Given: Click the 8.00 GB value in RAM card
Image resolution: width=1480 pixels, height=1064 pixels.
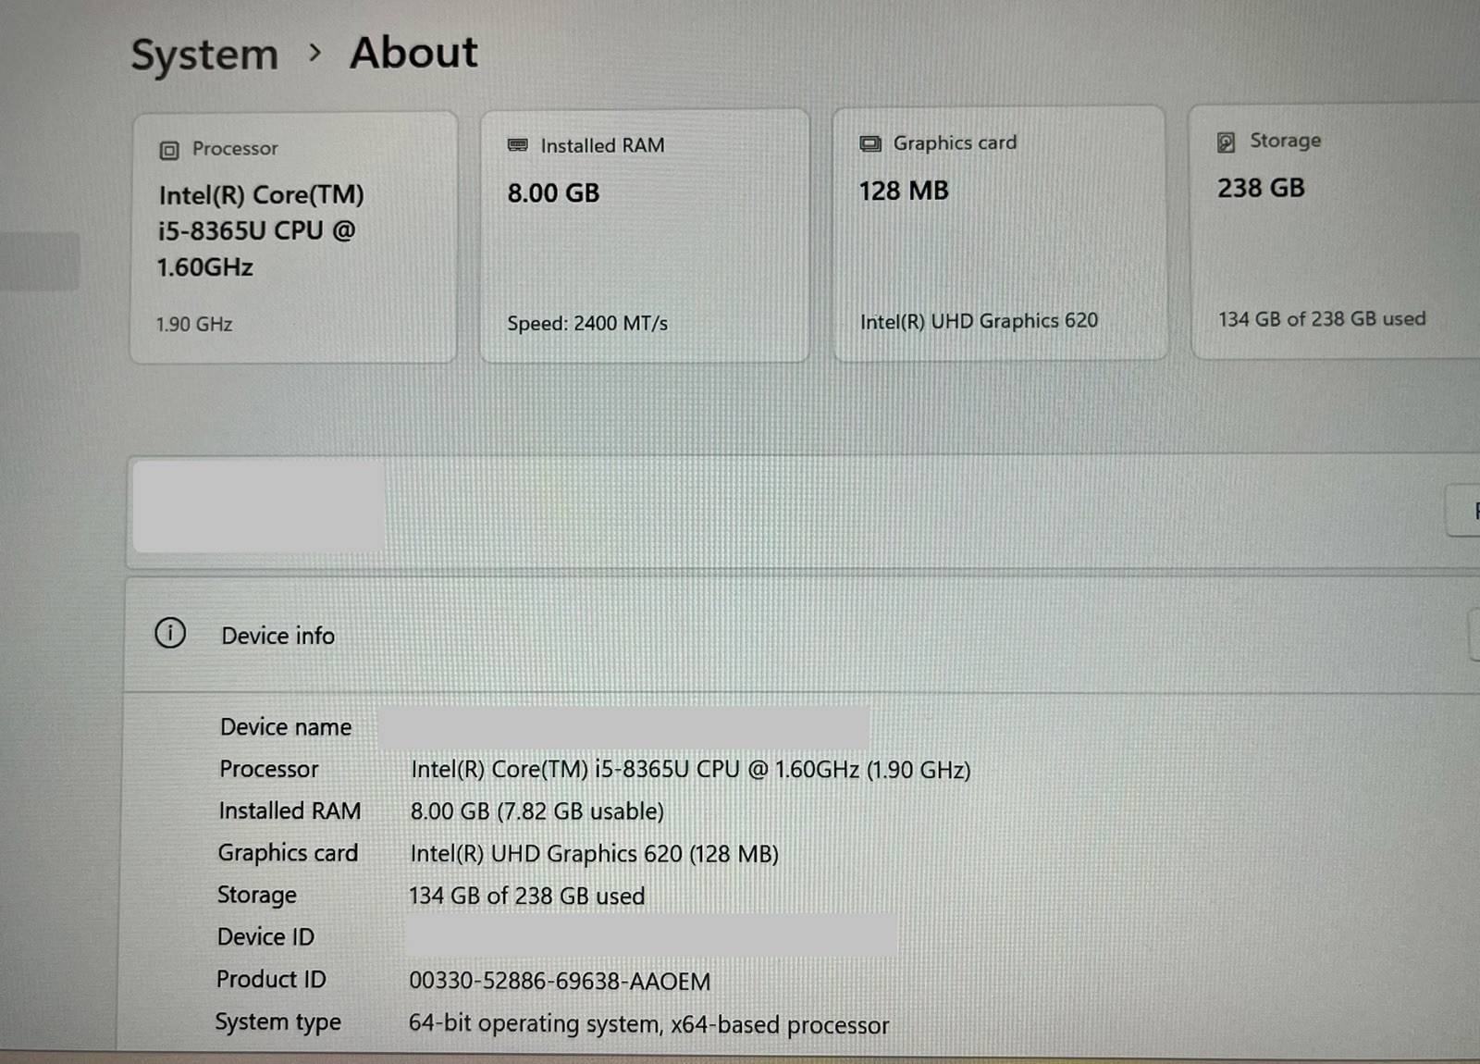Looking at the screenshot, I should pyautogui.click(x=553, y=192).
